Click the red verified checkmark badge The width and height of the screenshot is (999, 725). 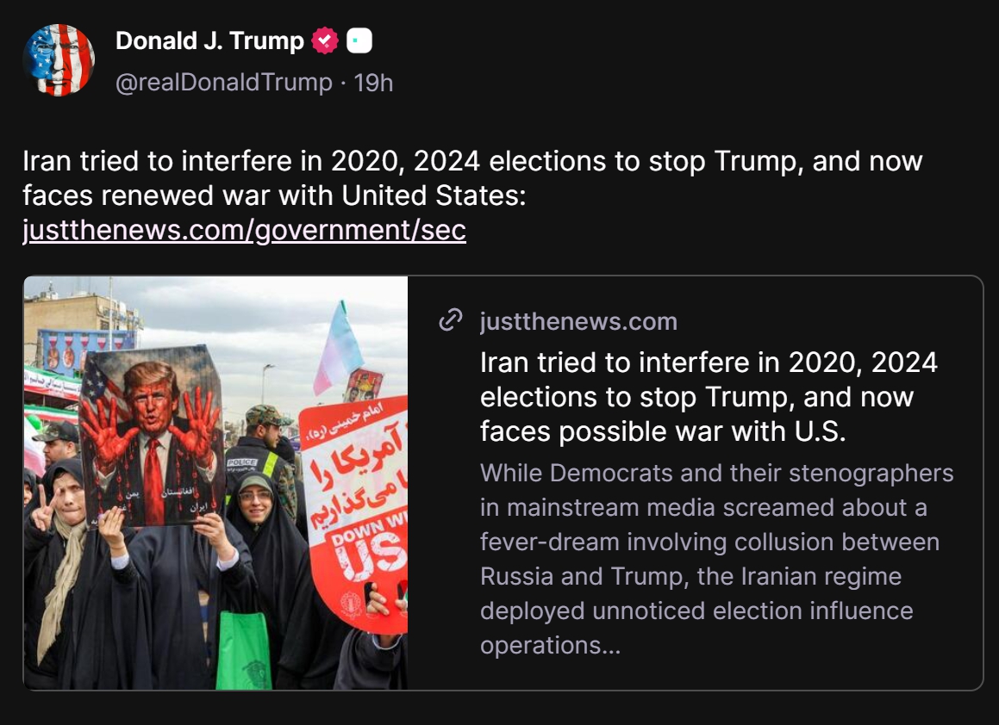324,40
